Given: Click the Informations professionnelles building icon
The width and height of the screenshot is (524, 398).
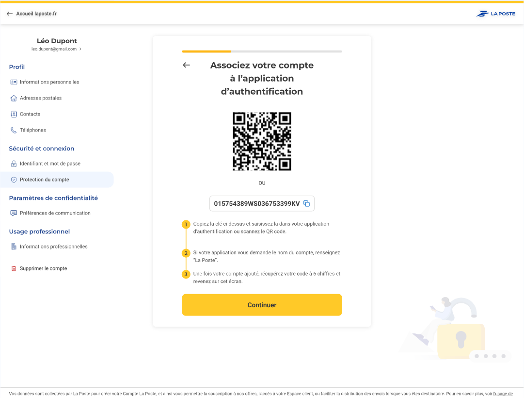Looking at the screenshot, I should 14,247.
